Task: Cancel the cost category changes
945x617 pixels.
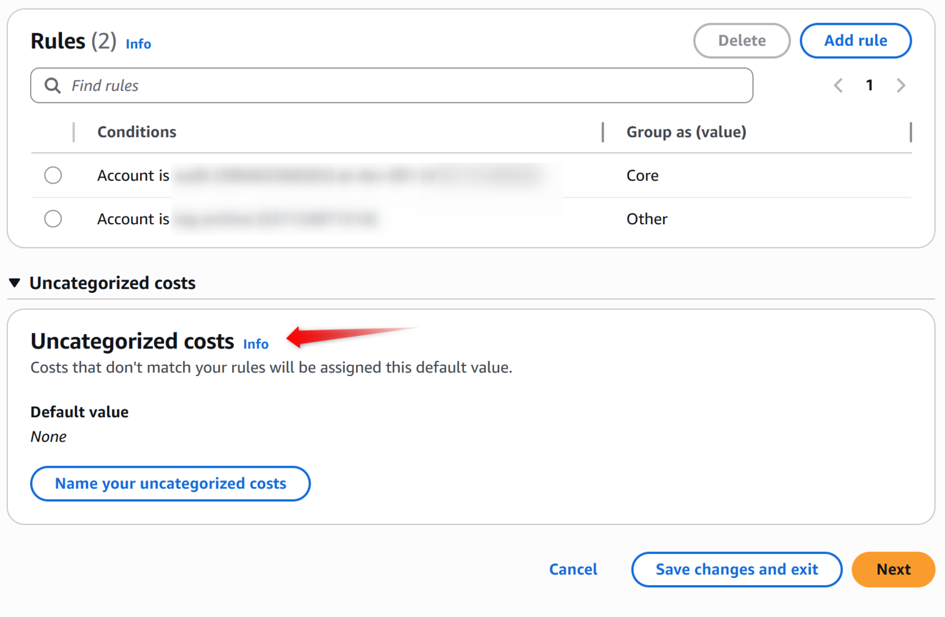Action: point(573,569)
